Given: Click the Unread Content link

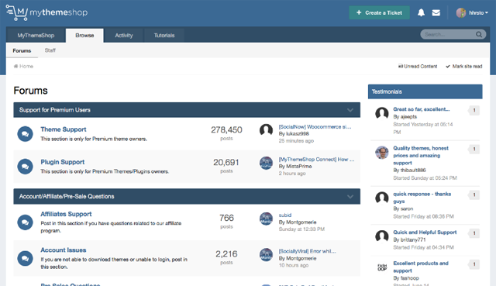Looking at the screenshot, I should 418,66.
